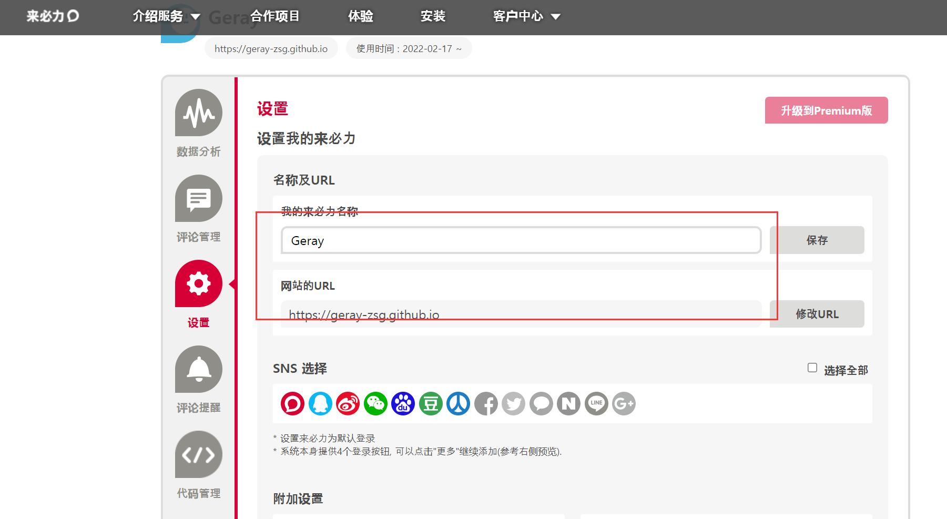Select the Renren blue SNS icon
The image size is (947, 519).
point(458,404)
